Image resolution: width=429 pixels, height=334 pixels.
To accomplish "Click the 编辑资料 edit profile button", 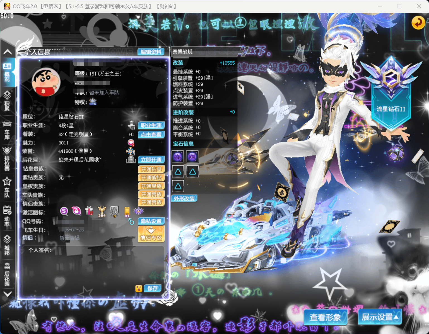I will 151,52.
